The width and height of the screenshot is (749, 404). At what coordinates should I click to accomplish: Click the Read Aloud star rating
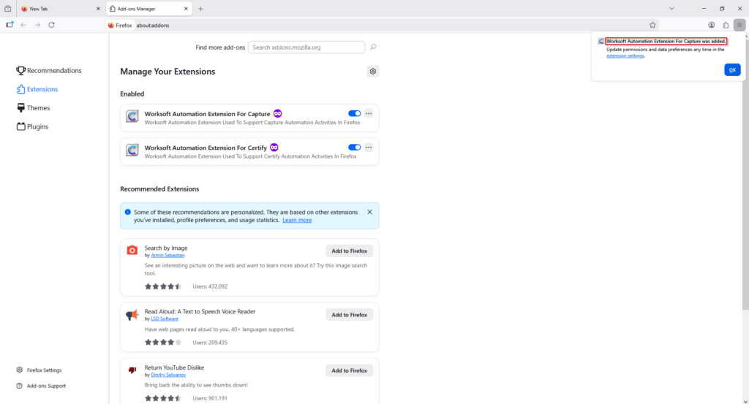point(163,343)
